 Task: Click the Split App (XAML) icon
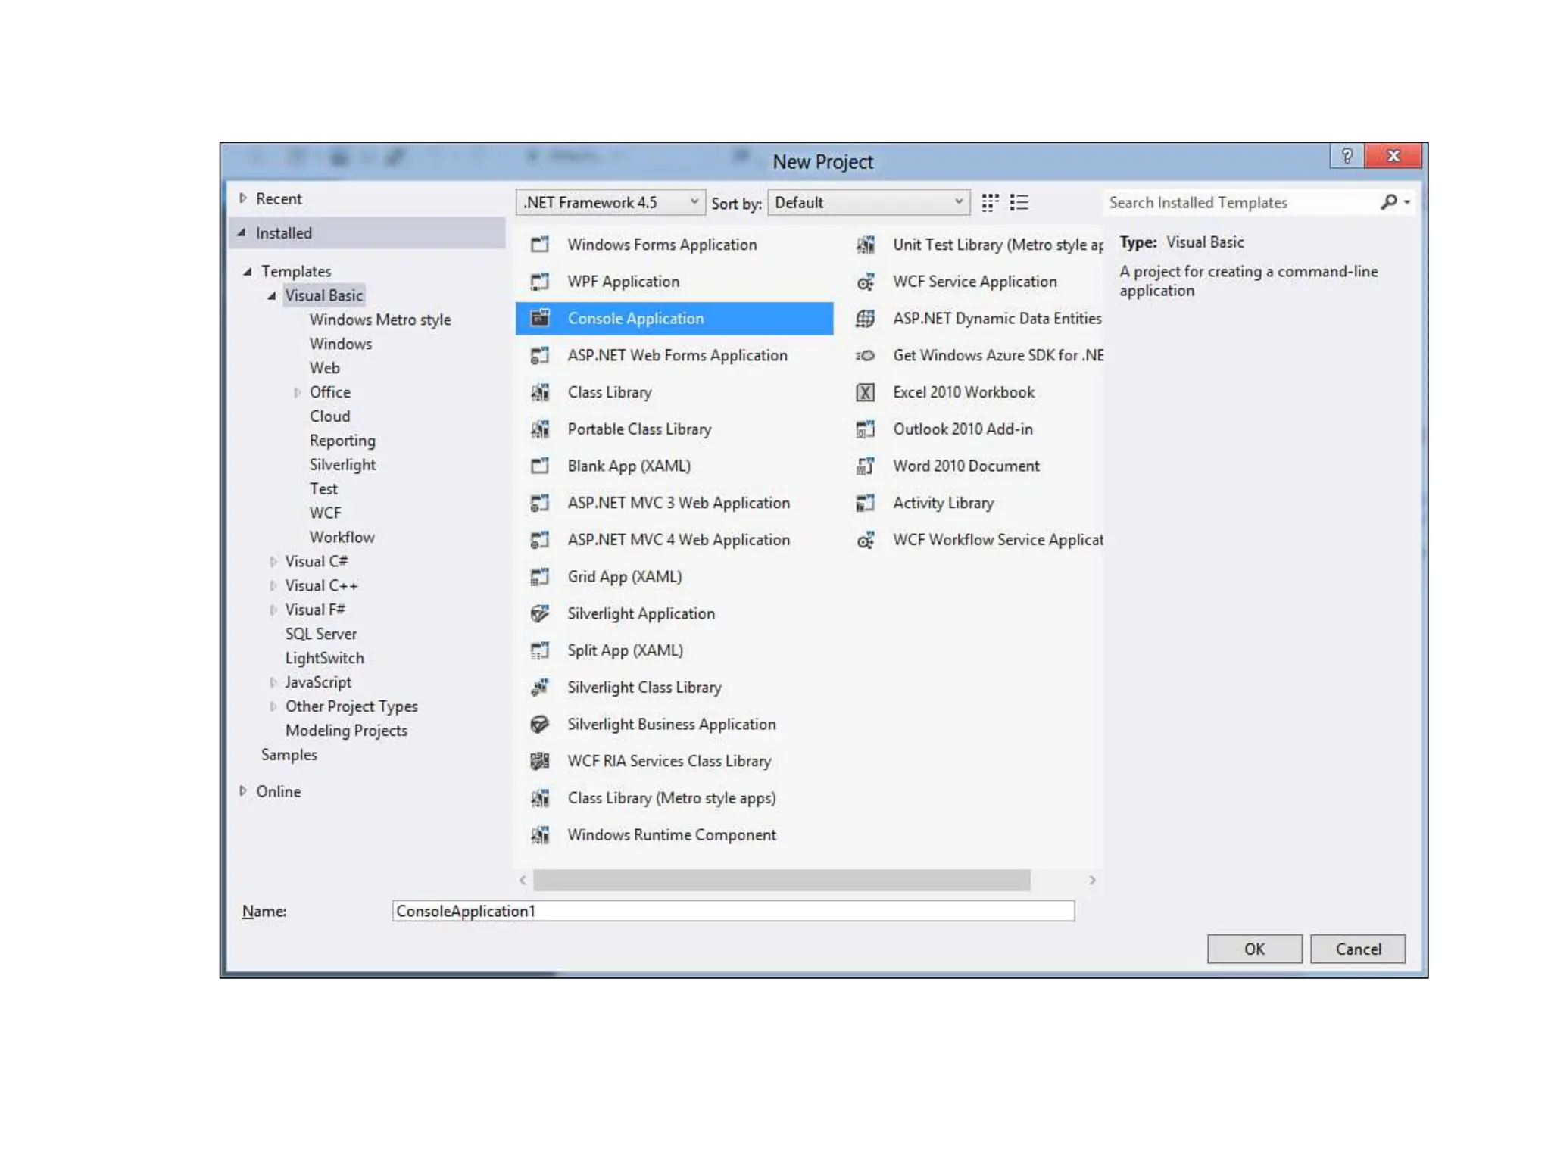coord(539,650)
